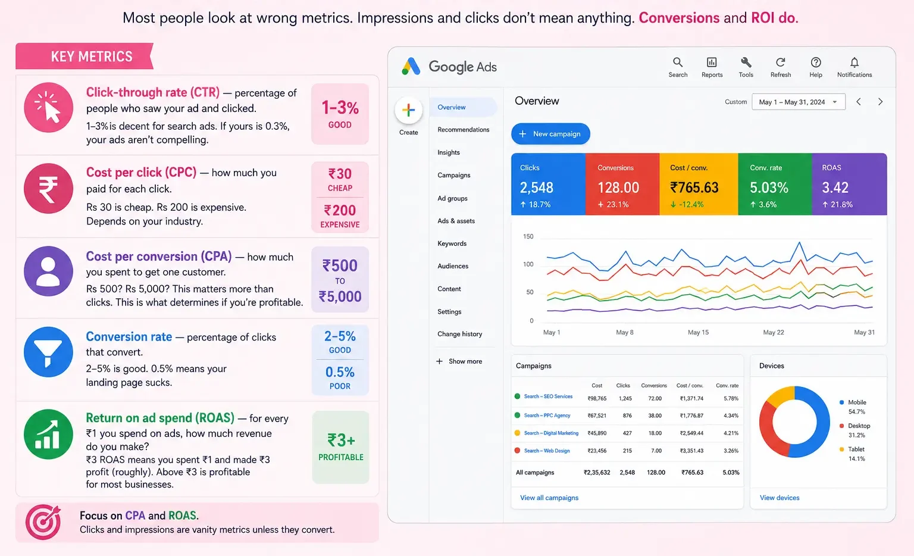Go to previous date range arrow
The height and width of the screenshot is (556, 914).
(859, 102)
